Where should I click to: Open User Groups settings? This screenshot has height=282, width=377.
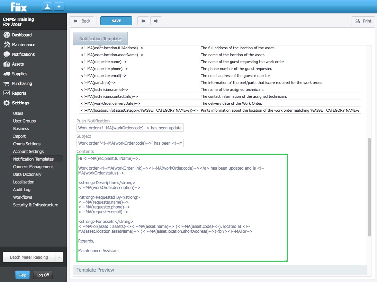point(24,121)
